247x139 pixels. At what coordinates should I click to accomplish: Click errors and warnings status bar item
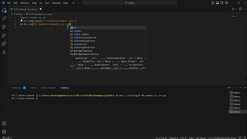[7, 138]
